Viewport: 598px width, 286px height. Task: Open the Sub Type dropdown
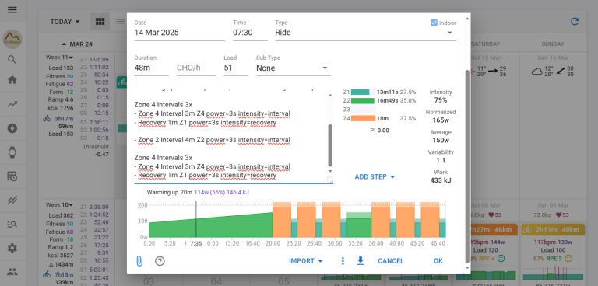pyautogui.click(x=294, y=68)
